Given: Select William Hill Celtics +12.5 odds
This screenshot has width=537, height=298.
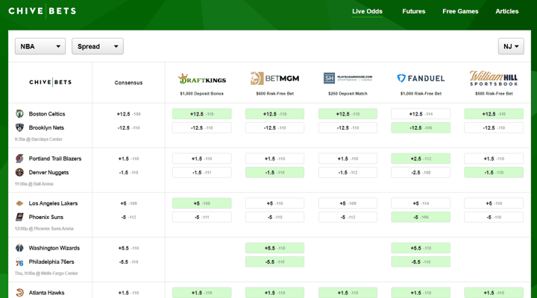Looking at the screenshot, I should [x=494, y=114].
